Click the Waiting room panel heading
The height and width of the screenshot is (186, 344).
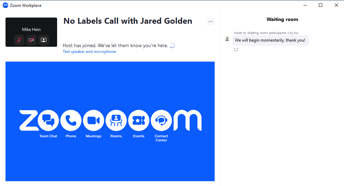coord(282,20)
